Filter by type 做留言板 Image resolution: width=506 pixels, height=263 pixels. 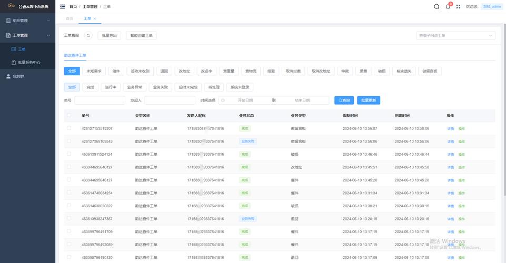pos(430,71)
